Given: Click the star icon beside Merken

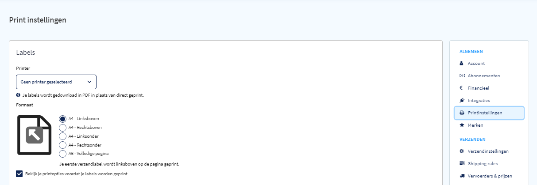Looking at the screenshot, I should click(x=462, y=125).
